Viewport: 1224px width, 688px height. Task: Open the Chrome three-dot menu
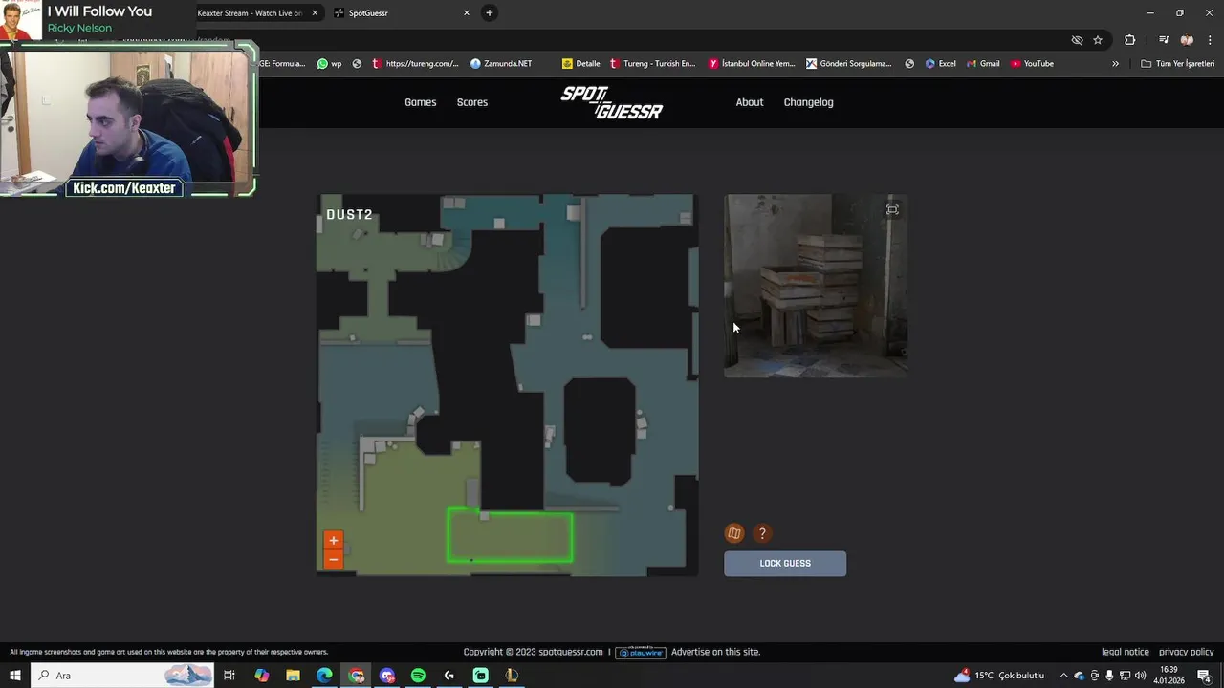1210,40
